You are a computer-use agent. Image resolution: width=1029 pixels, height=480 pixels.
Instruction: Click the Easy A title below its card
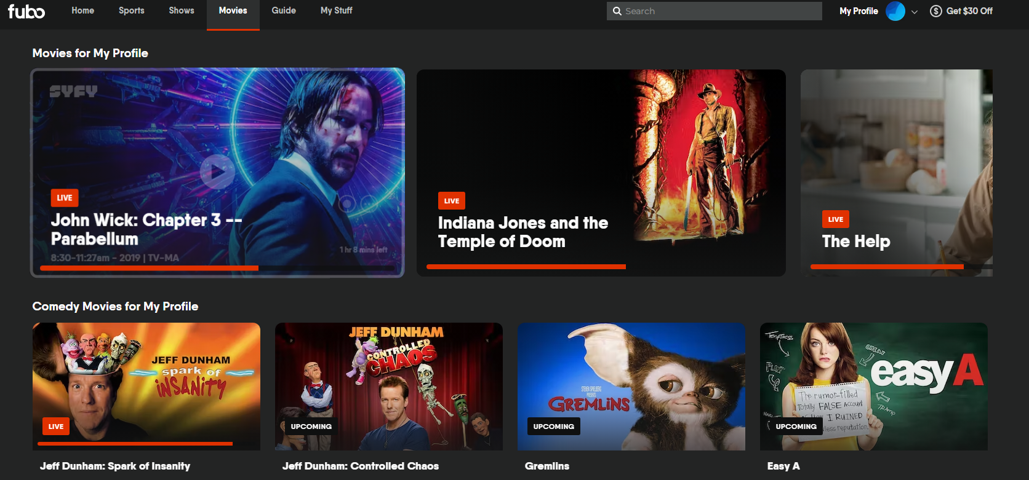point(783,466)
